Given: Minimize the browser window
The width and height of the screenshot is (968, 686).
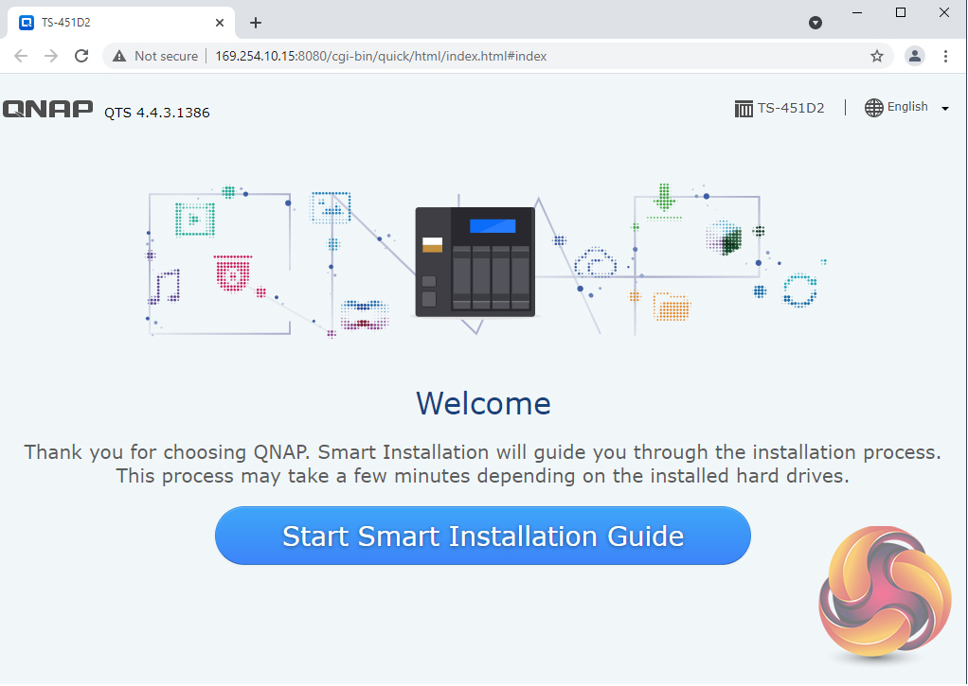Looking at the screenshot, I should pyautogui.click(x=857, y=13).
